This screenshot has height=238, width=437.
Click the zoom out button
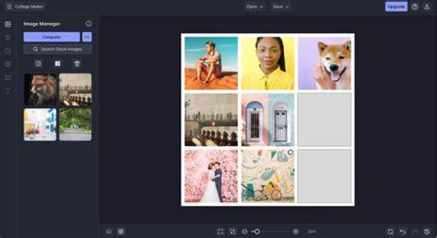(x=245, y=231)
